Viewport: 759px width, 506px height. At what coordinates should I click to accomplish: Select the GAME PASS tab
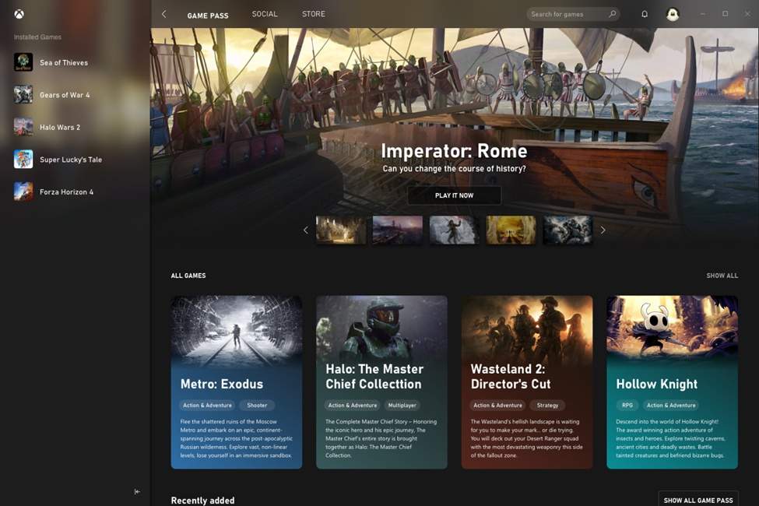click(x=207, y=14)
